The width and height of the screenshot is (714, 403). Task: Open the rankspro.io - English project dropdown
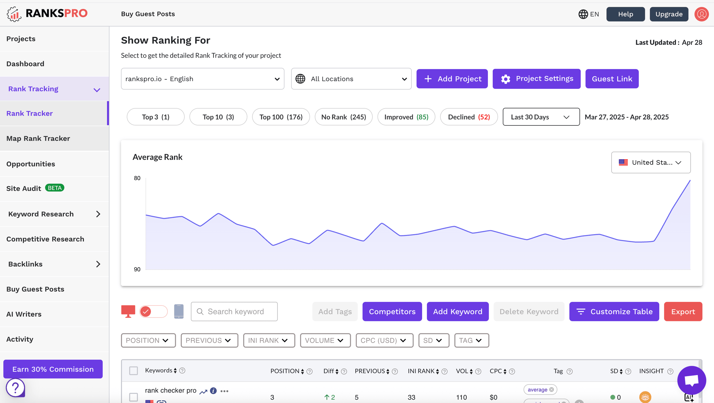pyautogui.click(x=203, y=79)
